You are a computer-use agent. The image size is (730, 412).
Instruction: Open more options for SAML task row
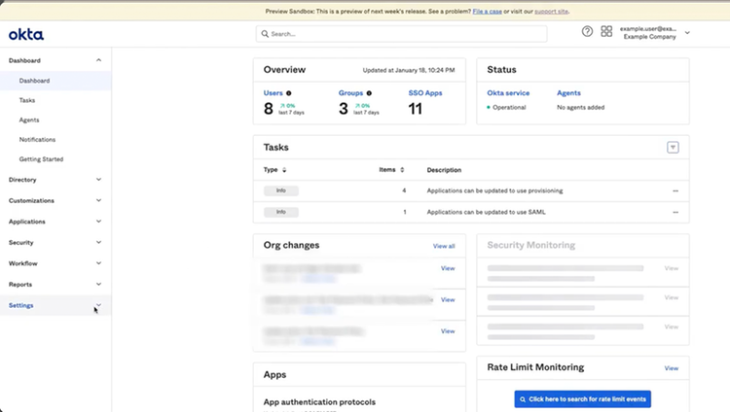pos(675,212)
